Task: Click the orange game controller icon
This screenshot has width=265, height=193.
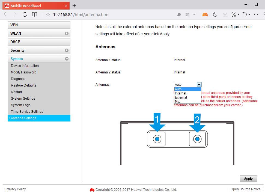Action: (x=205, y=14)
